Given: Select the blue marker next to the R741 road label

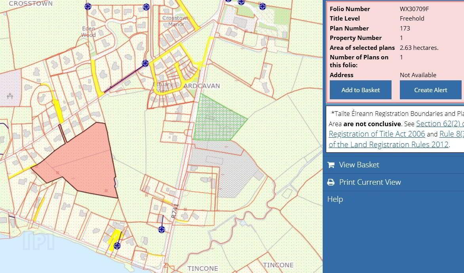Looking at the screenshot, I should [162, 229].
